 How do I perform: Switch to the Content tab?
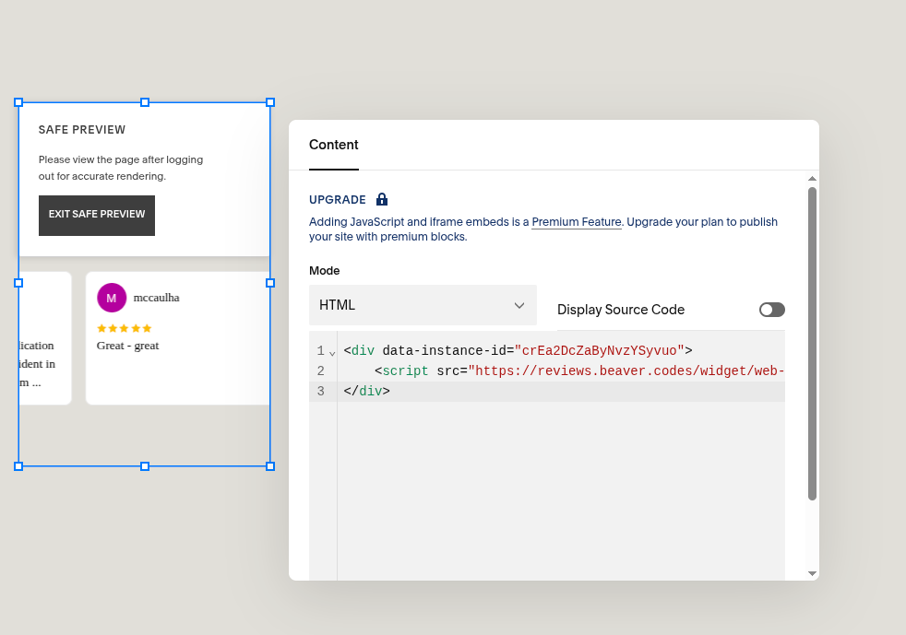point(334,145)
